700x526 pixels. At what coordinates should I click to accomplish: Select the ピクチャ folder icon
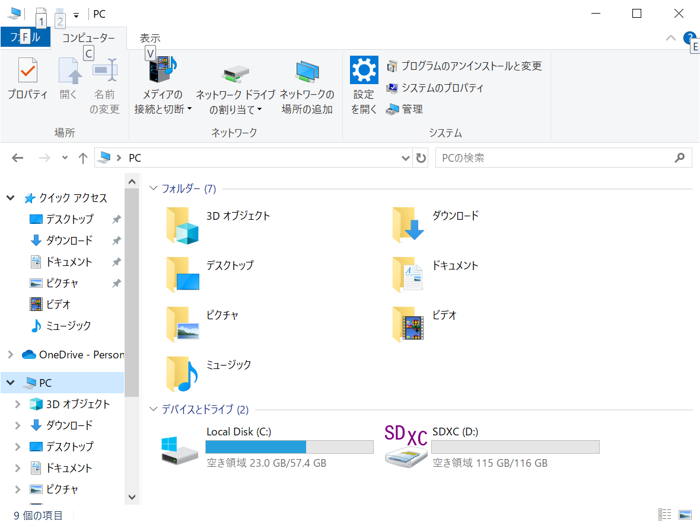coord(182,325)
